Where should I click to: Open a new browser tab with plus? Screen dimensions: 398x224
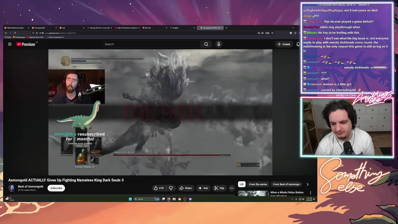(x=226, y=28)
